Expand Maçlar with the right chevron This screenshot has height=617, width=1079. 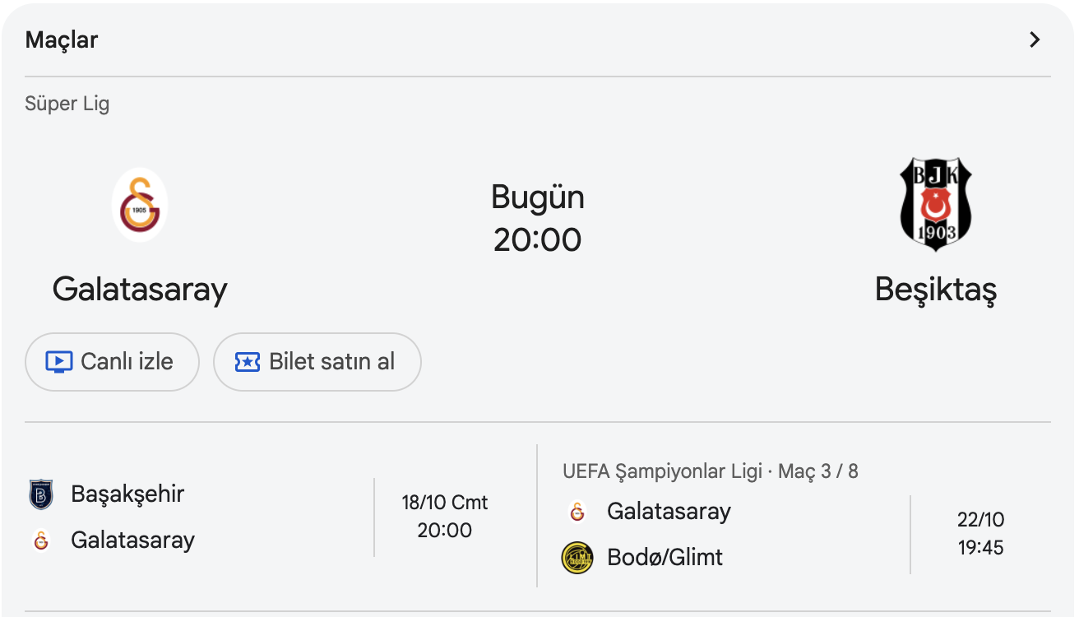(x=1035, y=39)
